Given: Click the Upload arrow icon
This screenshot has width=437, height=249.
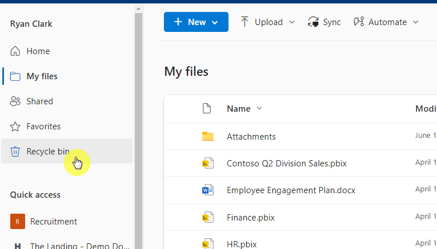Looking at the screenshot, I should tap(244, 22).
